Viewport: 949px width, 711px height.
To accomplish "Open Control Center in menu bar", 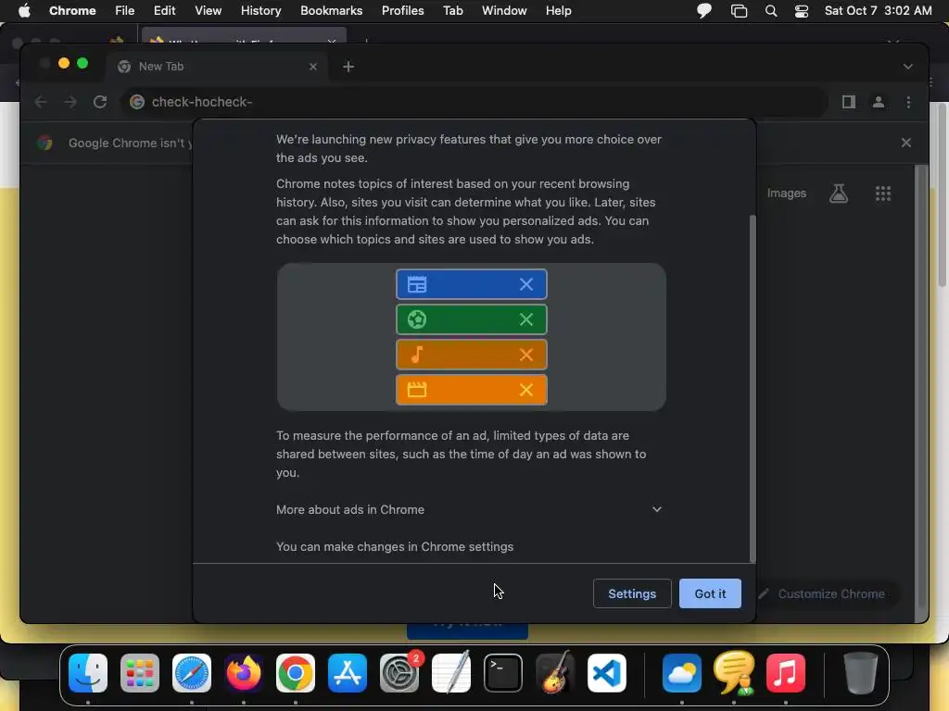I will [x=802, y=11].
